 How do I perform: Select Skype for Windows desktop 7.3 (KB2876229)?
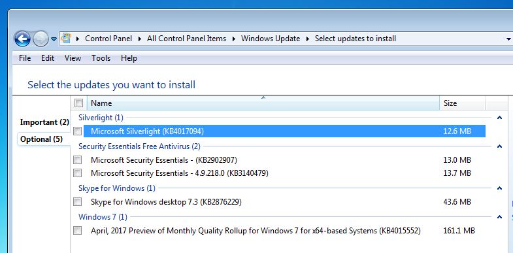click(x=284, y=202)
